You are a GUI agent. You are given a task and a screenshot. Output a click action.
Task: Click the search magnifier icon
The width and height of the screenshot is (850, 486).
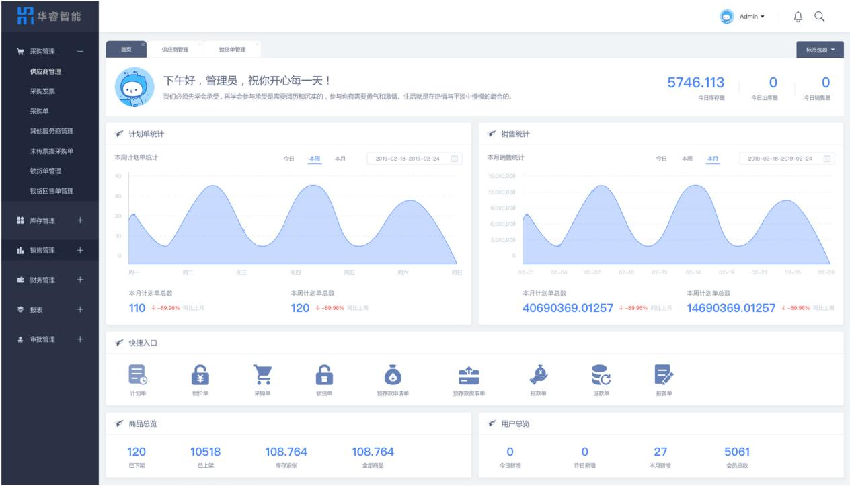[x=819, y=16]
